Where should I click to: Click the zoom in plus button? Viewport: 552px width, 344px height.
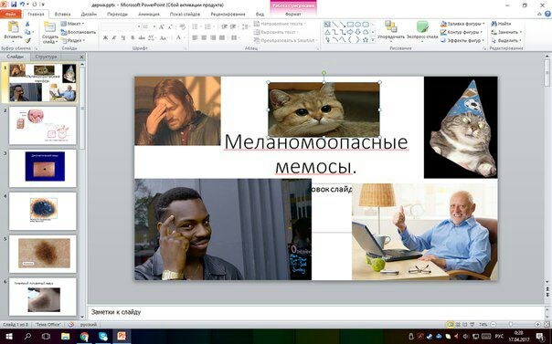click(538, 324)
